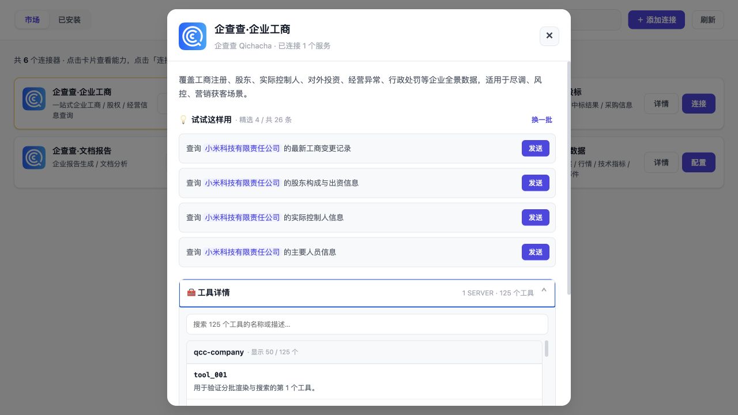Viewport: 738px width, 415px height.
Task: Click the 刷新 button
Action: 708,20
